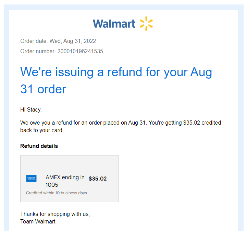Click the yellow Walmart spark icon
This screenshot has height=231, width=247.
(146, 23)
